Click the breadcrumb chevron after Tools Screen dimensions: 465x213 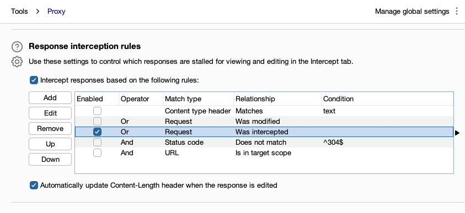tap(38, 12)
